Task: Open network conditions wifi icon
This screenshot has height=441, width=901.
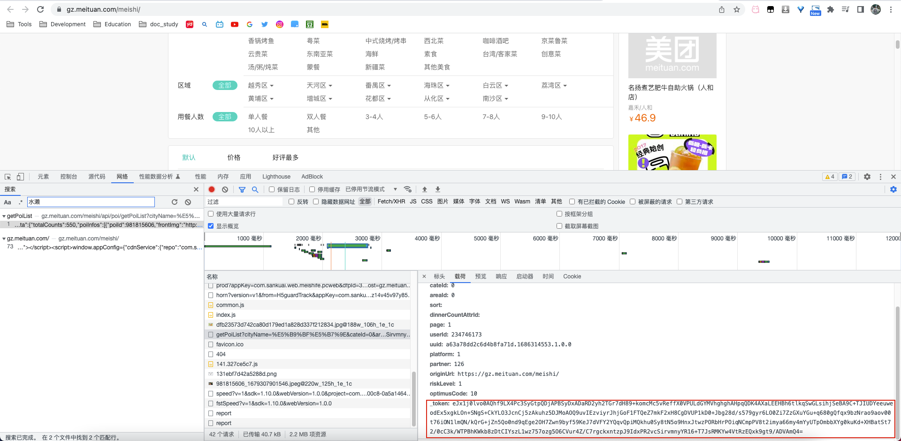Action: pos(408,189)
